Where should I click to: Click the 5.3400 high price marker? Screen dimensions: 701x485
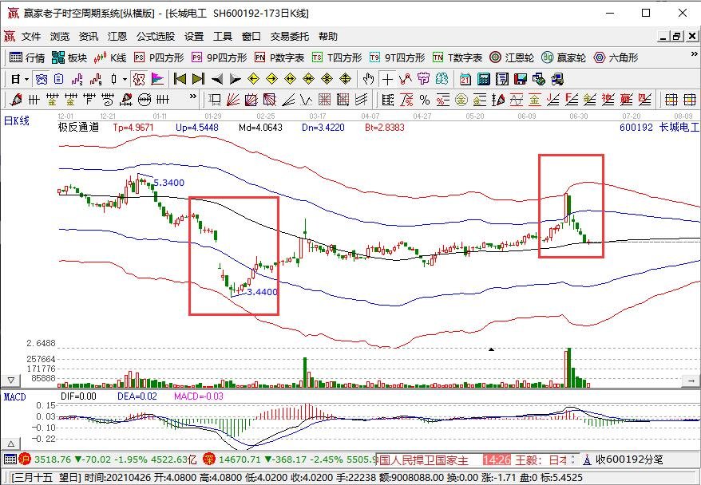coord(169,183)
